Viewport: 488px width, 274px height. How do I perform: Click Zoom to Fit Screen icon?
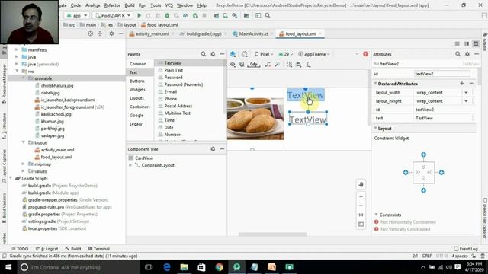[361, 225]
